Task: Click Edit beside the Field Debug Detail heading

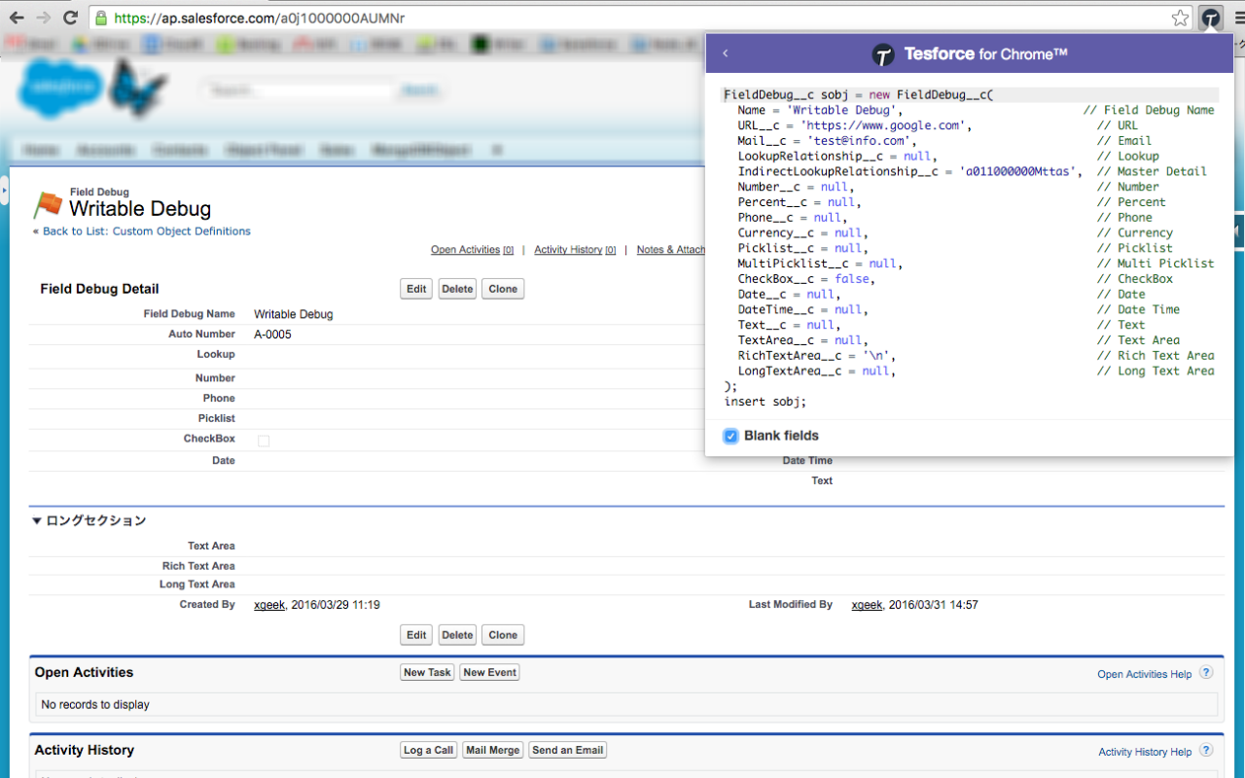Action: [x=417, y=289]
